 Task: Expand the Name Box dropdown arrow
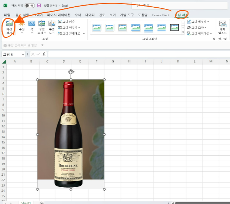coord(23,54)
